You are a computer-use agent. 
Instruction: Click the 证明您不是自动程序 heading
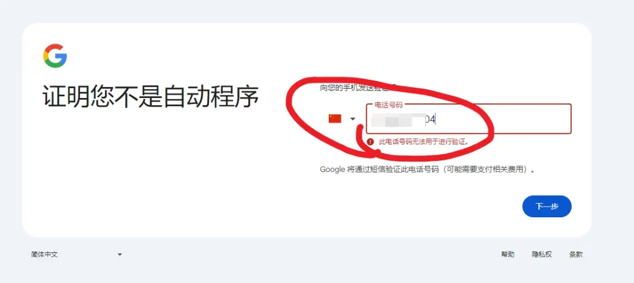pyautogui.click(x=150, y=96)
